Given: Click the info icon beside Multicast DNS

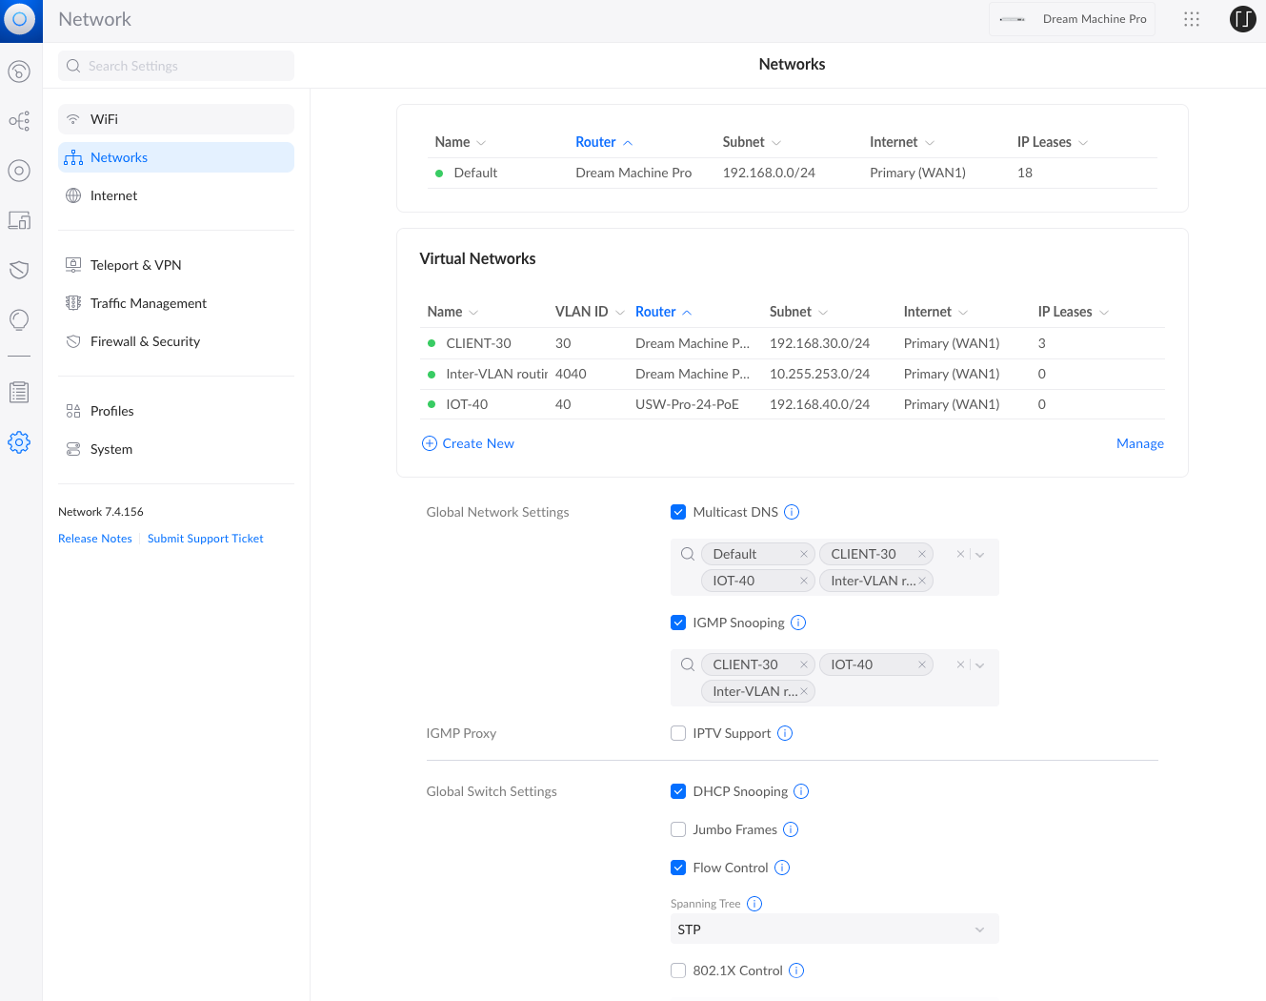Looking at the screenshot, I should tap(792, 512).
